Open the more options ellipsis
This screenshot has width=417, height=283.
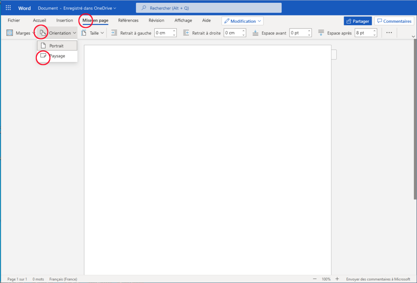point(389,33)
